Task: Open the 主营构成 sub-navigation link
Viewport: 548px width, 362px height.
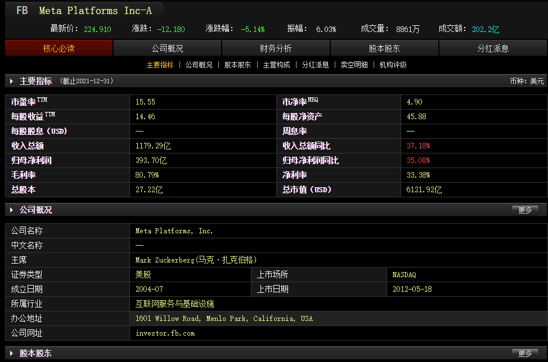Action: 276,65
